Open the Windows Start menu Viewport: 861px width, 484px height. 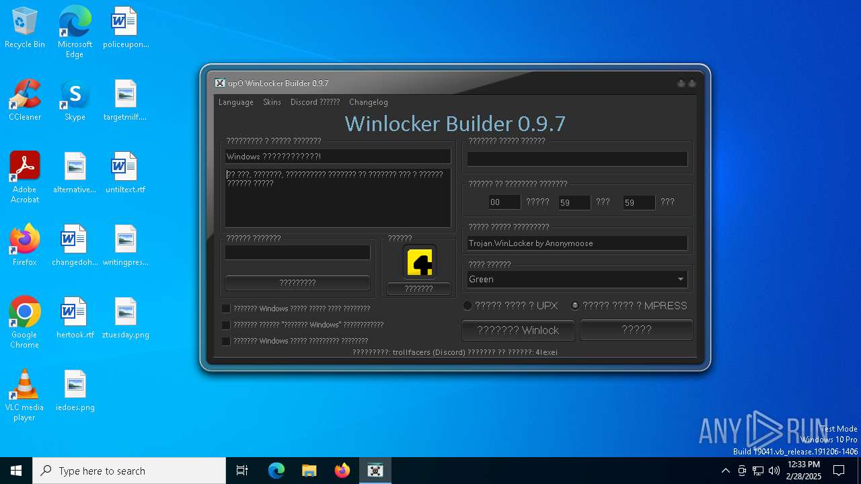16,471
